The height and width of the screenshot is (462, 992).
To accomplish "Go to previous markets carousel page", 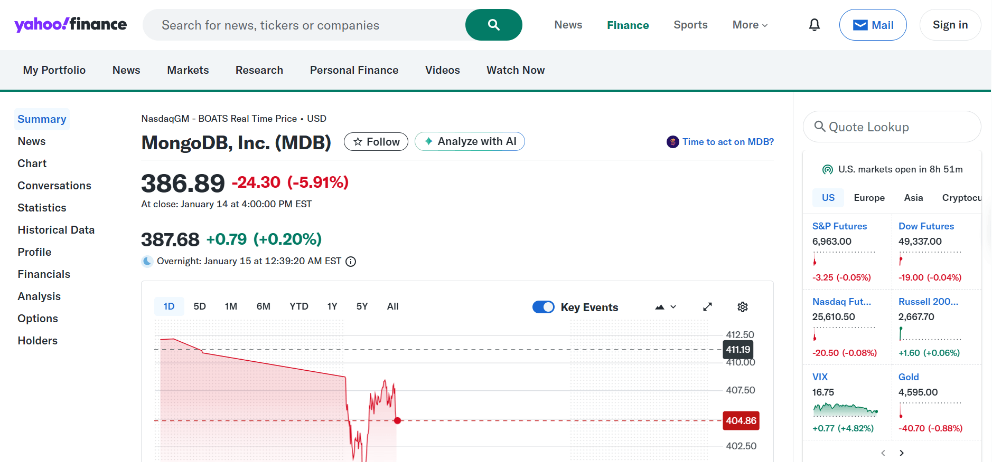I will (x=883, y=453).
